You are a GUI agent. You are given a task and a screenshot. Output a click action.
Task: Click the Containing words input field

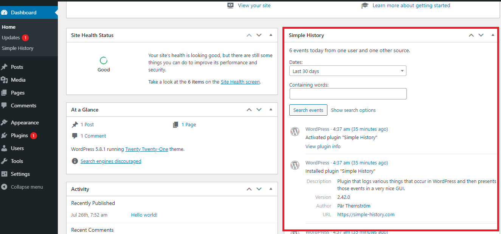tap(348, 94)
